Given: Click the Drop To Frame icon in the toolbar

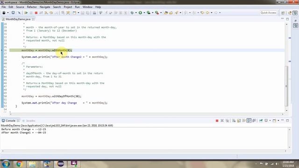Looking at the screenshot, I should pos(63,13).
